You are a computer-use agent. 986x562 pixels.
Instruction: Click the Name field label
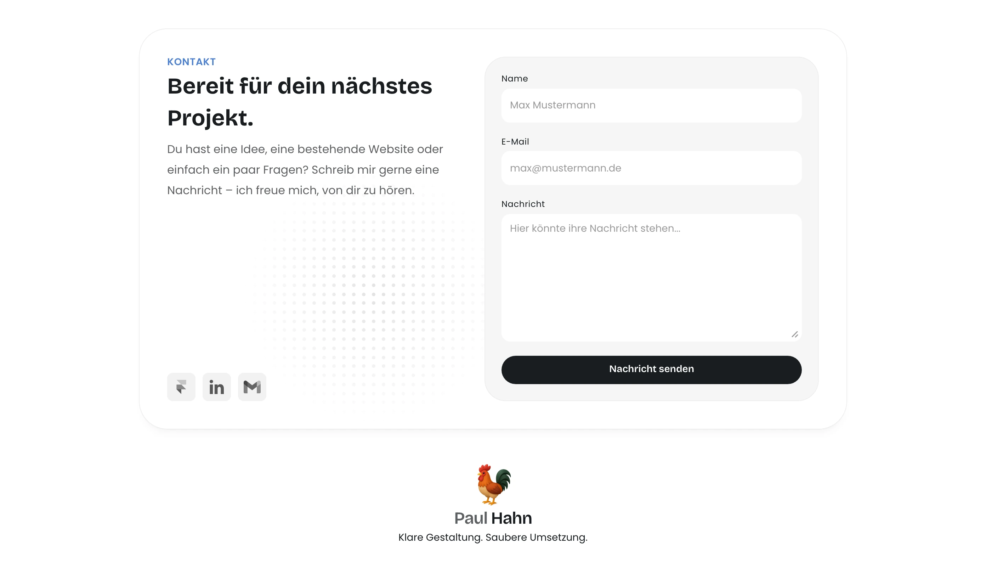(515, 78)
